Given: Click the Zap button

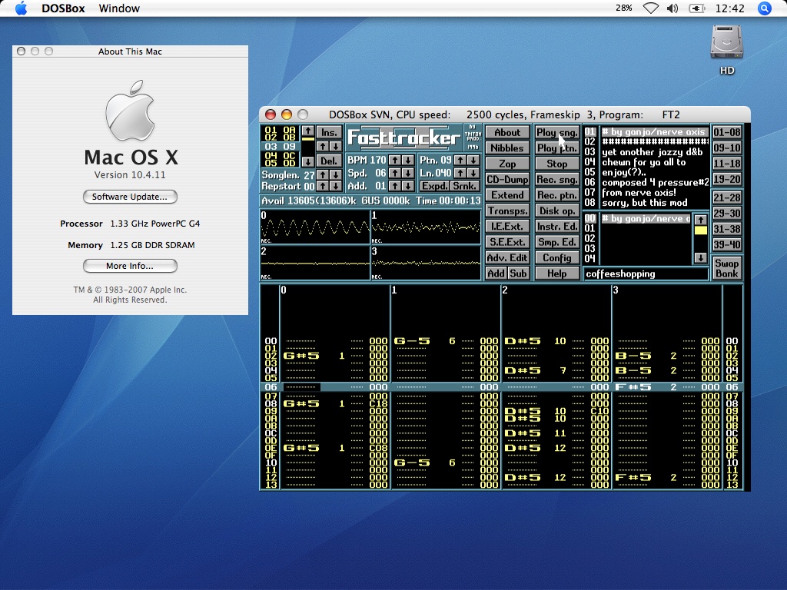Looking at the screenshot, I should point(507,164).
